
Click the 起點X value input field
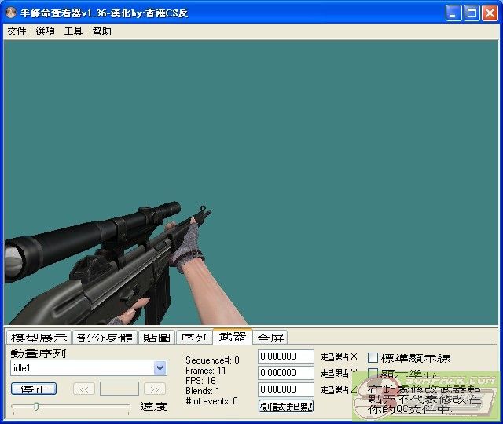[x=285, y=357]
